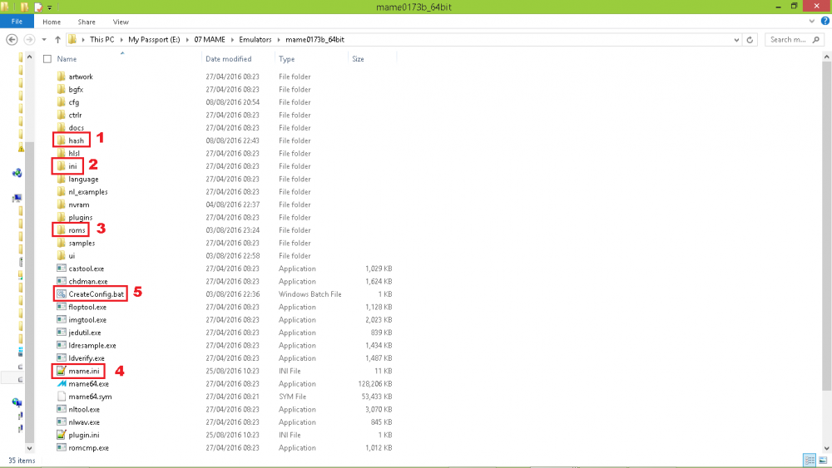Click the mame64.exe application icon
Screen dimensions: 832x468
(61, 384)
